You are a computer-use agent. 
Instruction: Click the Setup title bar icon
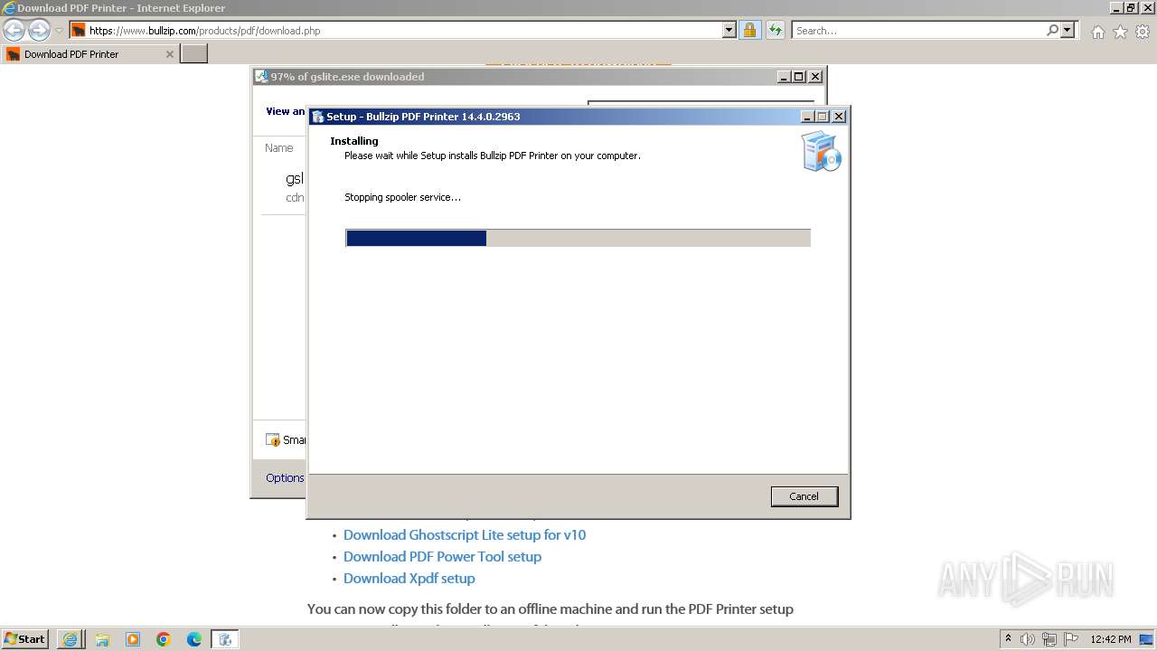(317, 117)
